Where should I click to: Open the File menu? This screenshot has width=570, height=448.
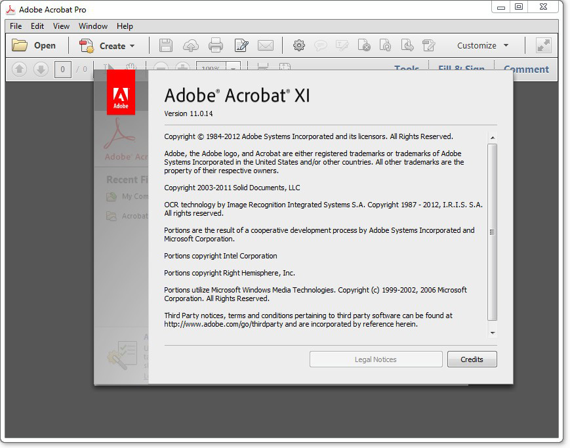(x=16, y=26)
